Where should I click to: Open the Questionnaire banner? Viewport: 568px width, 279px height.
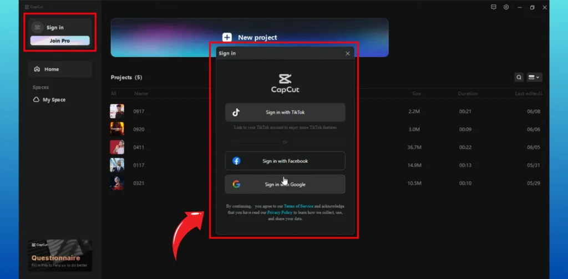[60, 256]
